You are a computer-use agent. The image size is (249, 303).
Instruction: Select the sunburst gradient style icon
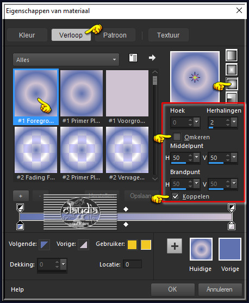point(232,84)
